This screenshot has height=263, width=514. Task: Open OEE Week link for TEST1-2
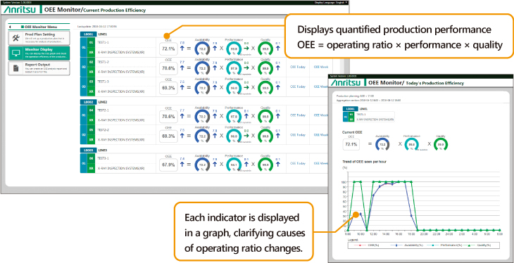point(321,67)
